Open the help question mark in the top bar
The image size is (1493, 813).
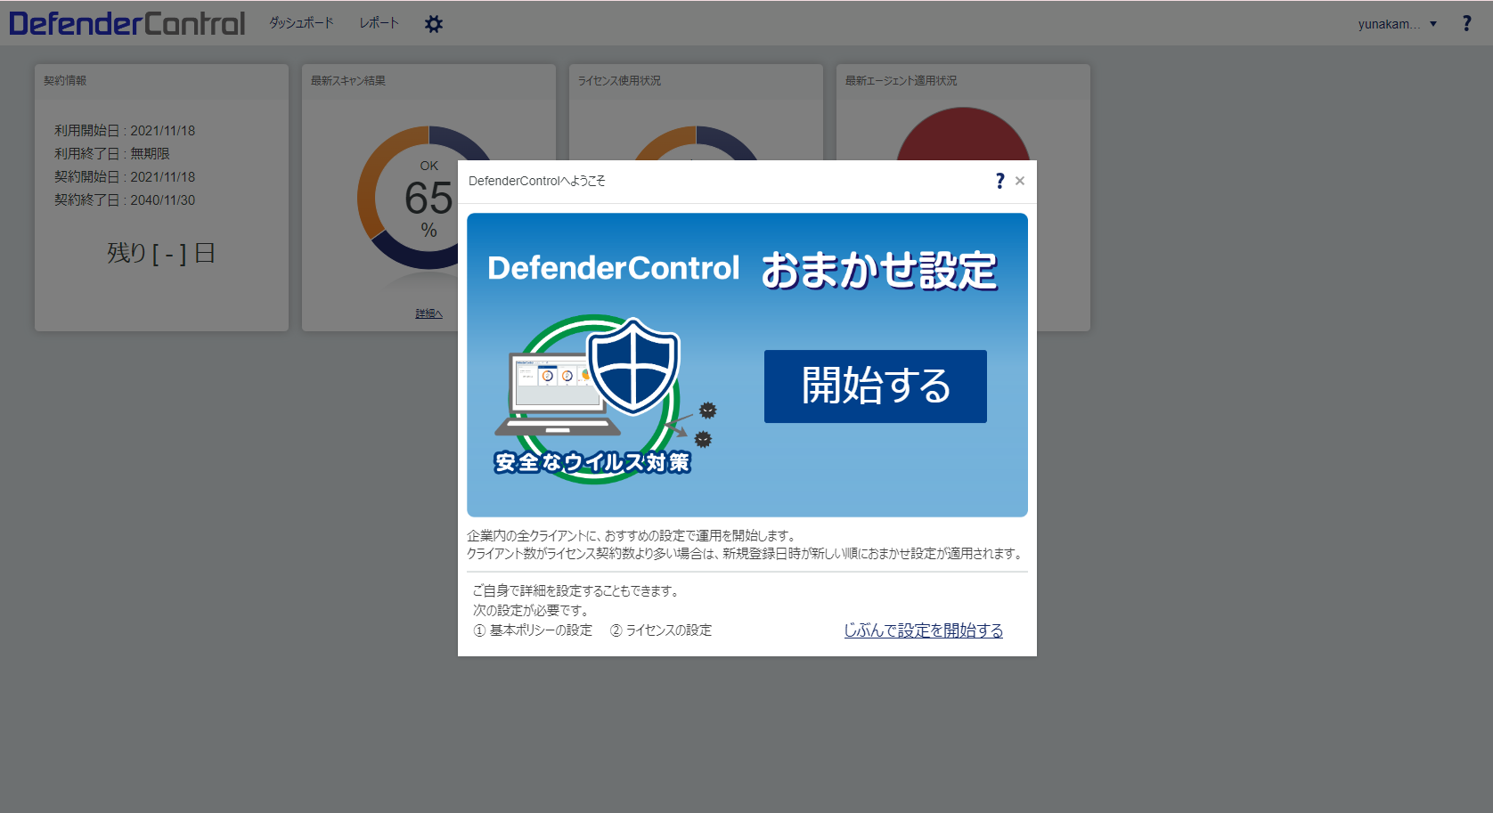point(1466,23)
